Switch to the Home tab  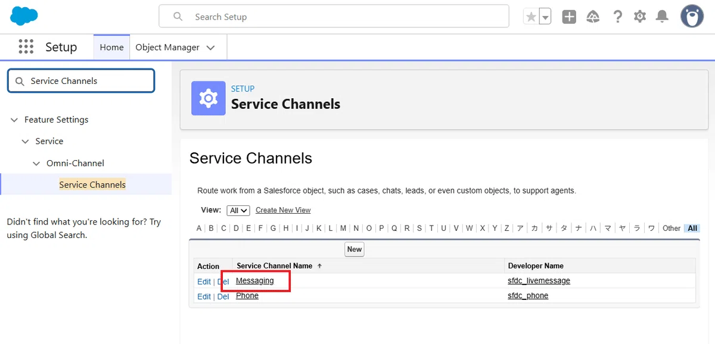[x=111, y=47]
